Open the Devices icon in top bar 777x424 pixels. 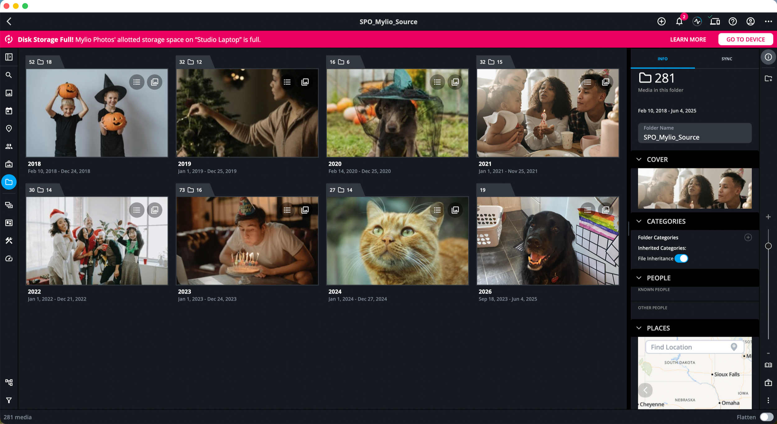pyautogui.click(x=715, y=21)
